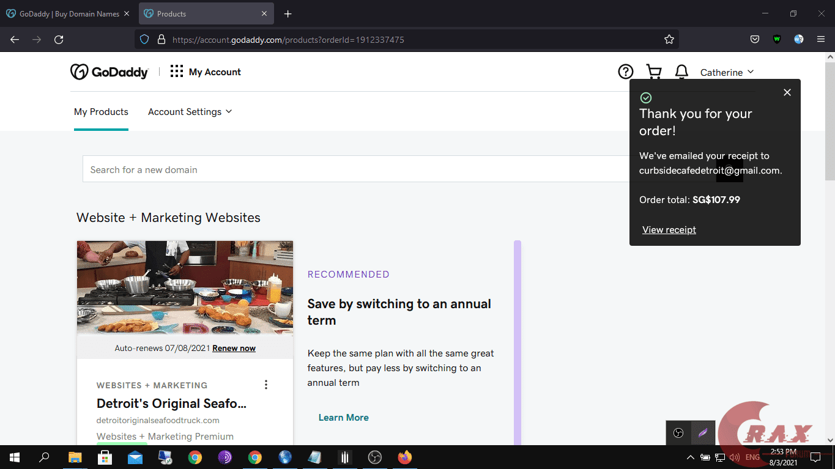Screen dimensions: 835x469
Task: Expand the Catherine account dropdown
Action: point(727,72)
